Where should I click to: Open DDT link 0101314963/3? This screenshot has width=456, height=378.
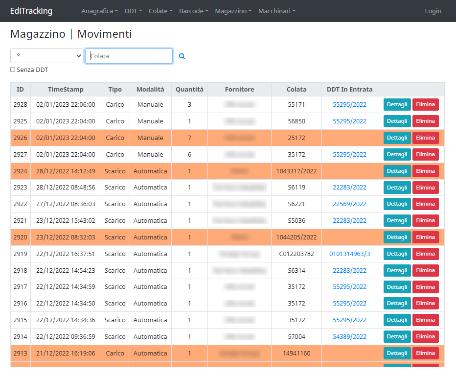349,254
